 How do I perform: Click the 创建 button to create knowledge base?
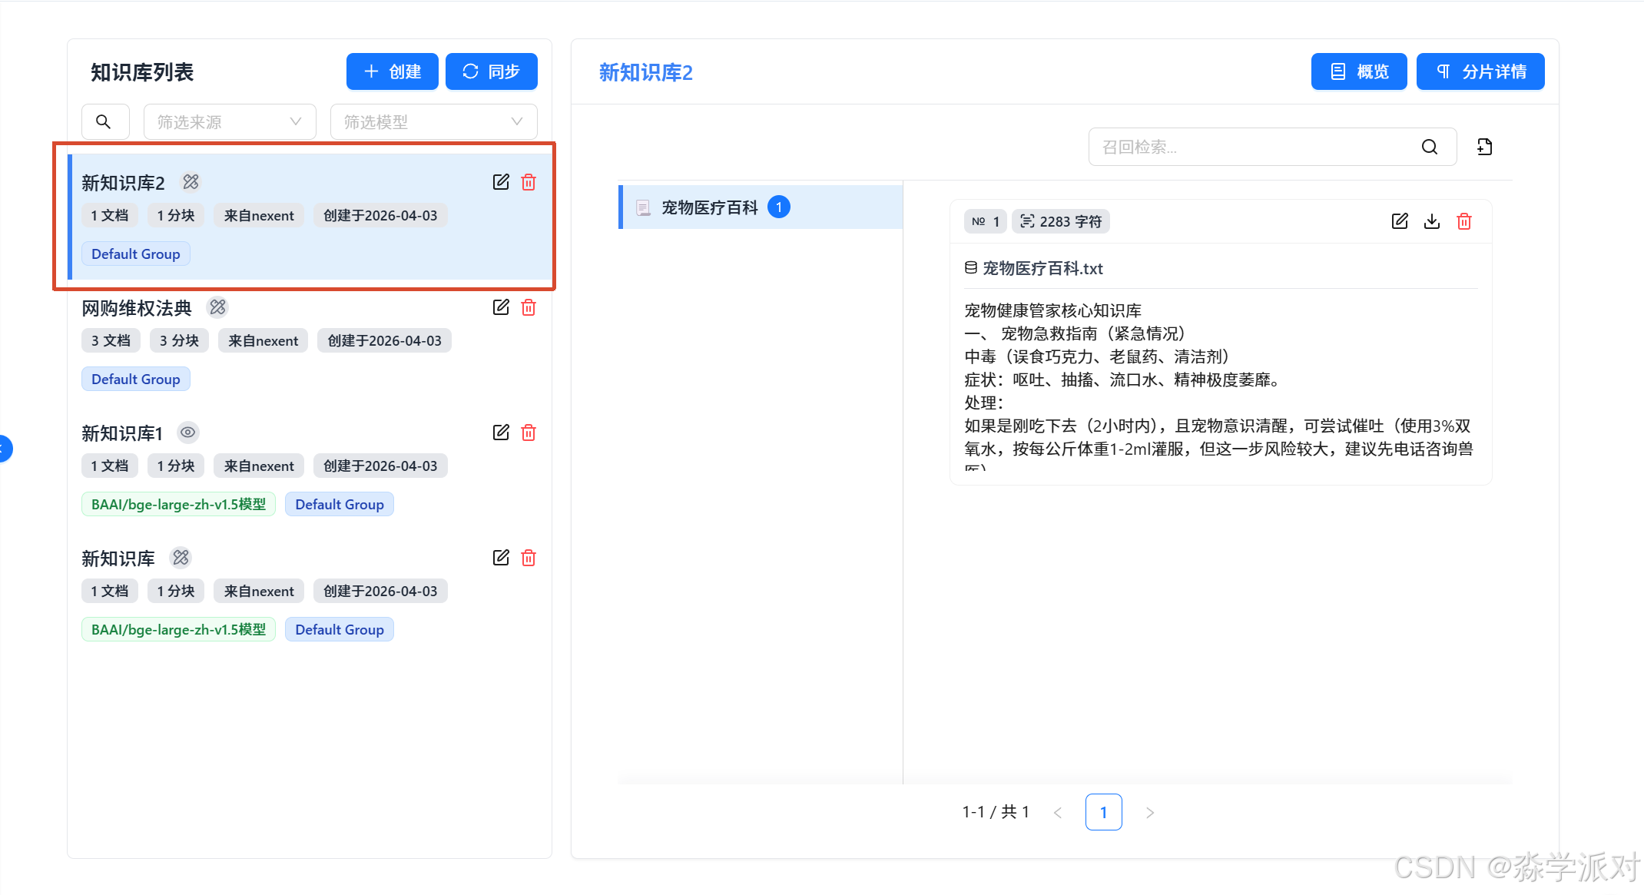pos(392,71)
